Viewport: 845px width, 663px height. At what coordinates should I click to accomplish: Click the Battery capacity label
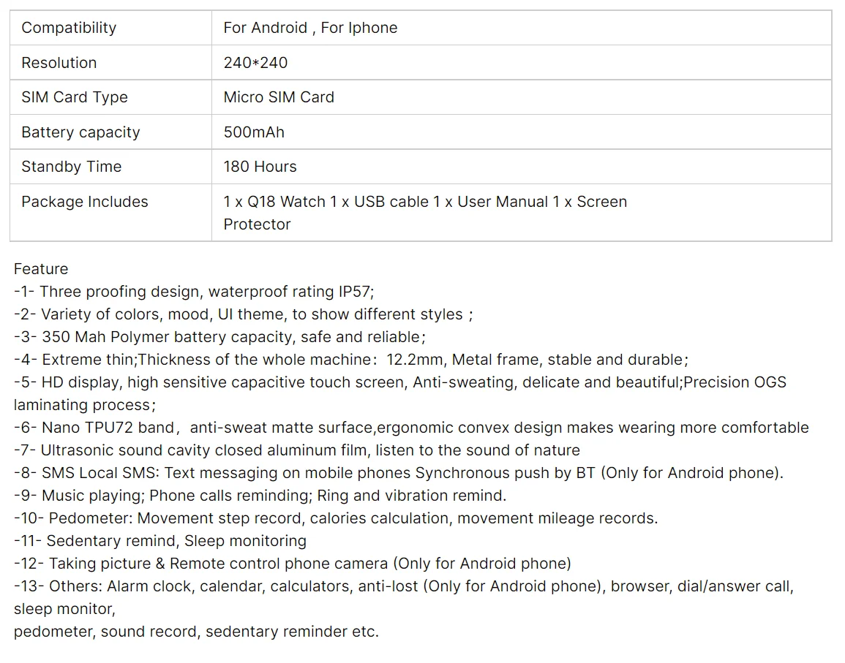pos(80,132)
